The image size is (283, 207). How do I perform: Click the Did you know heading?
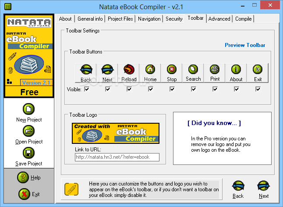pyautogui.click(x=214, y=123)
